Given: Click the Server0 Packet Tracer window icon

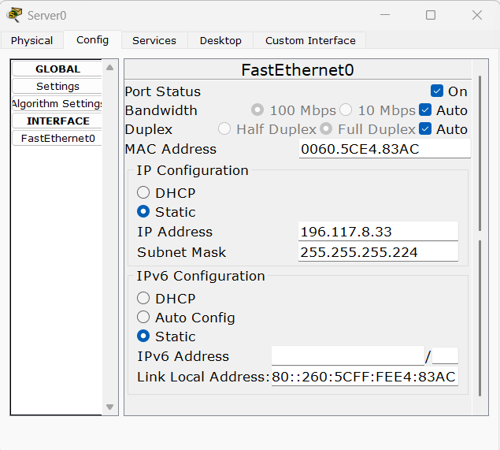Looking at the screenshot, I should 14,15.
